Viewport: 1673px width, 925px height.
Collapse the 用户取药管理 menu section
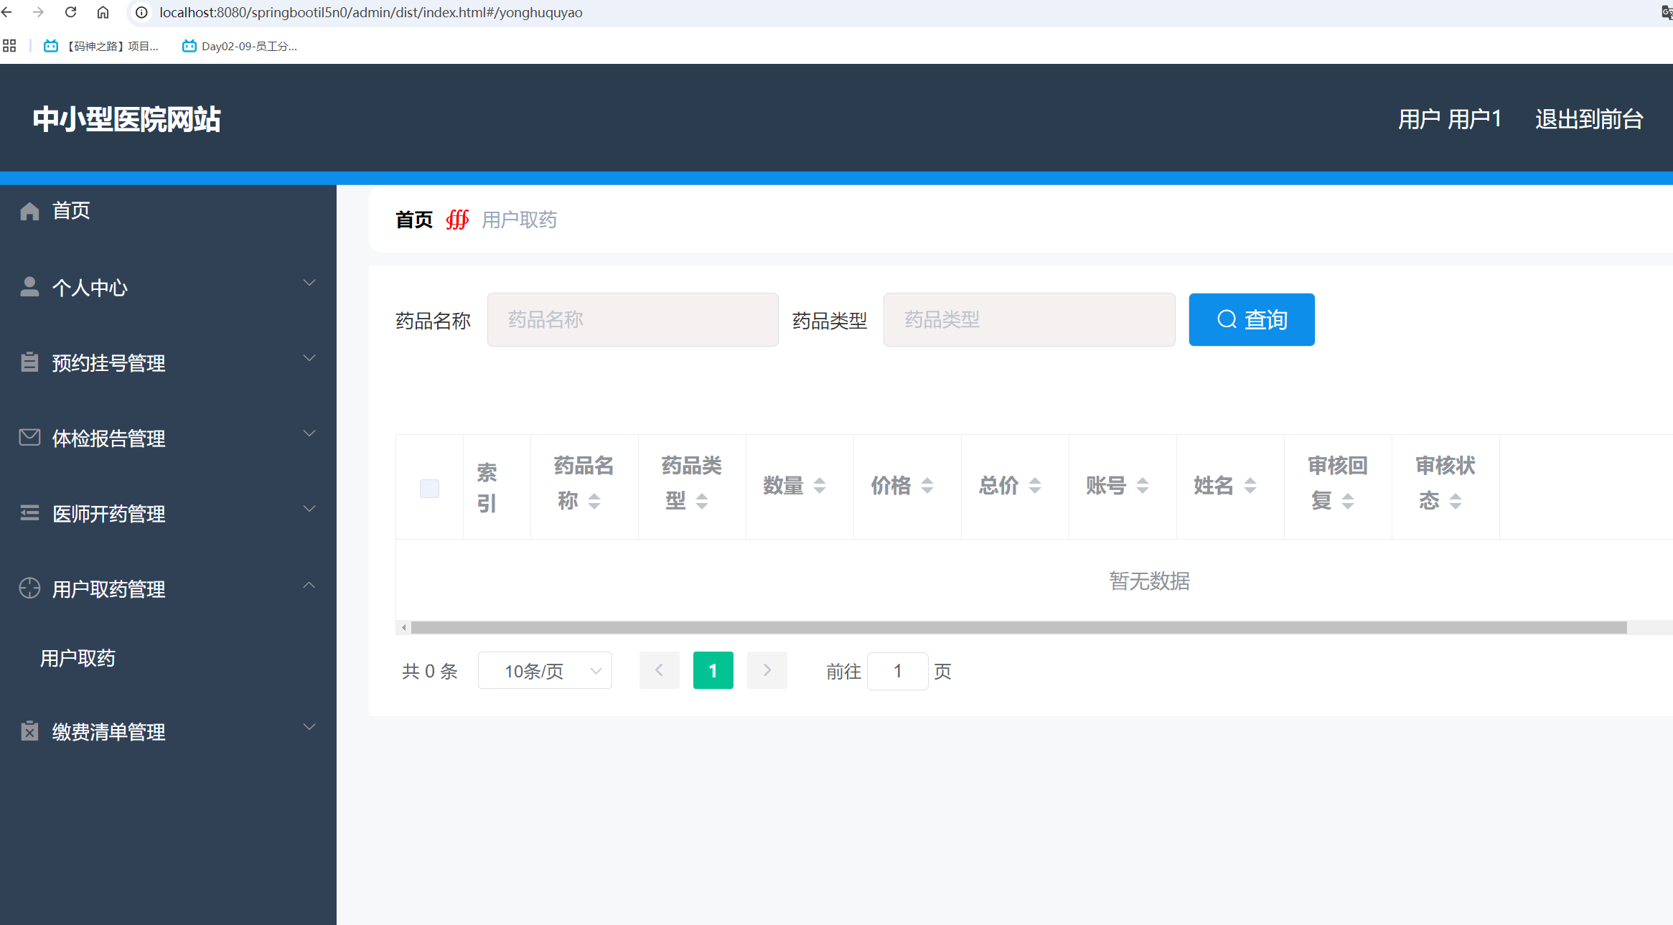point(309,586)
